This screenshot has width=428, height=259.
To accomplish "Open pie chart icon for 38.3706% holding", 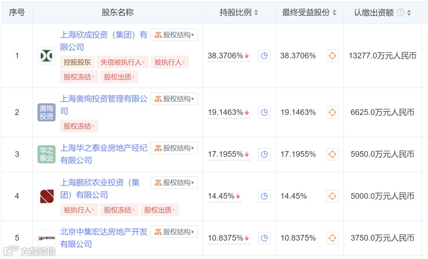I will click(264, 56).
